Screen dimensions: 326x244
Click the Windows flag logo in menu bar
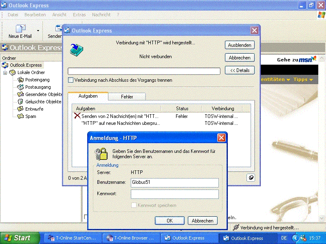[322, 15]
